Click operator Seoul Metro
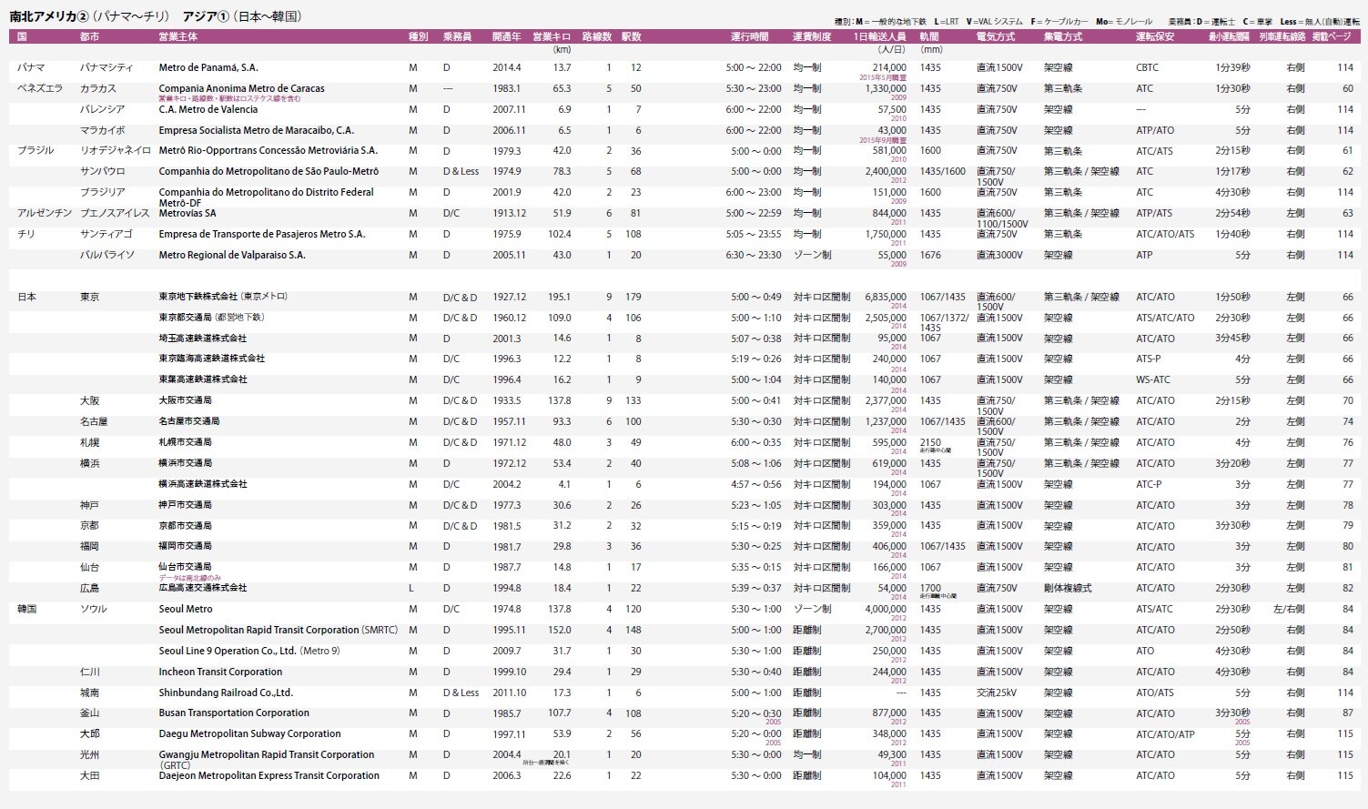 coord(186,610)
